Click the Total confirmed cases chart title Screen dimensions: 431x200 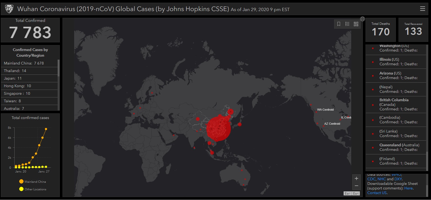30,118
